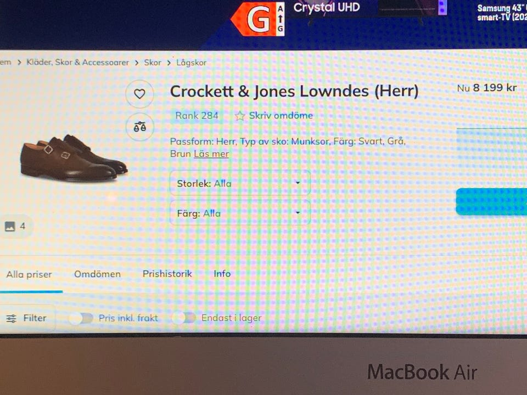527x395 pixels.
Task: Toggle Endast i lager switch
Action: pos(184,318)
